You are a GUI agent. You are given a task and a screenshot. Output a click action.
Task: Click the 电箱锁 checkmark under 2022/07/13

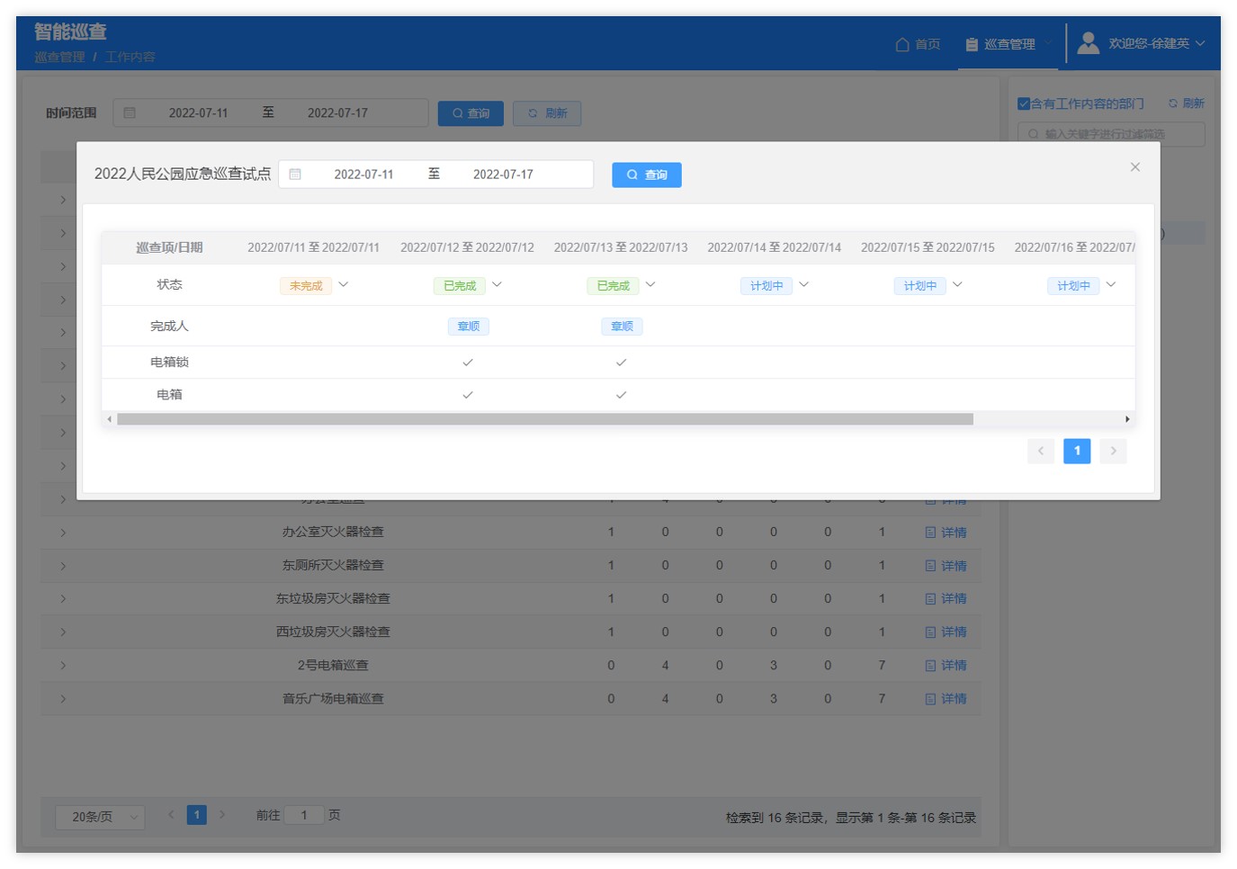pyautogui.click(x=621, y=363)
